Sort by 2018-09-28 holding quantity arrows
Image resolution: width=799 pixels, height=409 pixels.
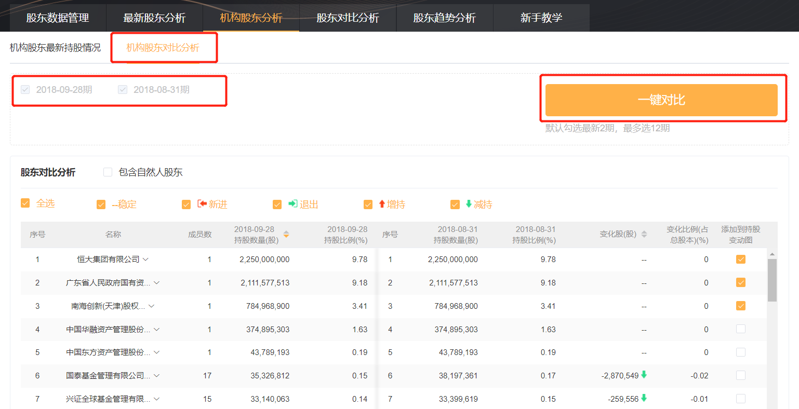[286, 235]
